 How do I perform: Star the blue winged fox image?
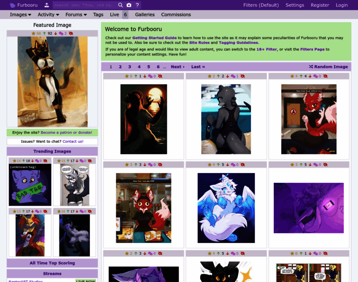pos(209,164)
